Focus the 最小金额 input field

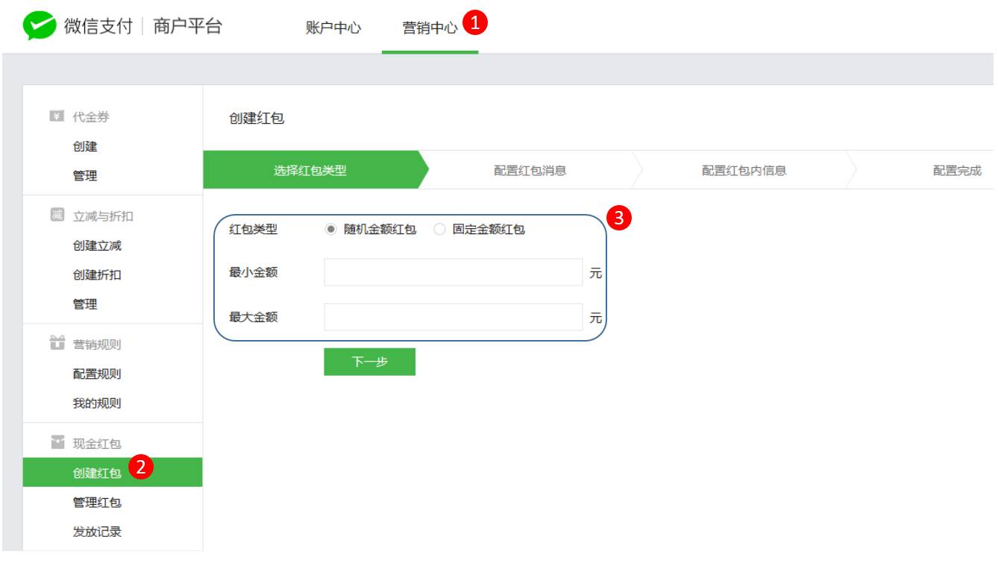[453, 272]
